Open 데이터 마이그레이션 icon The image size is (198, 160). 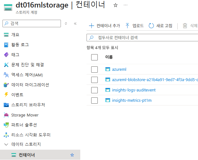[6, 85]
